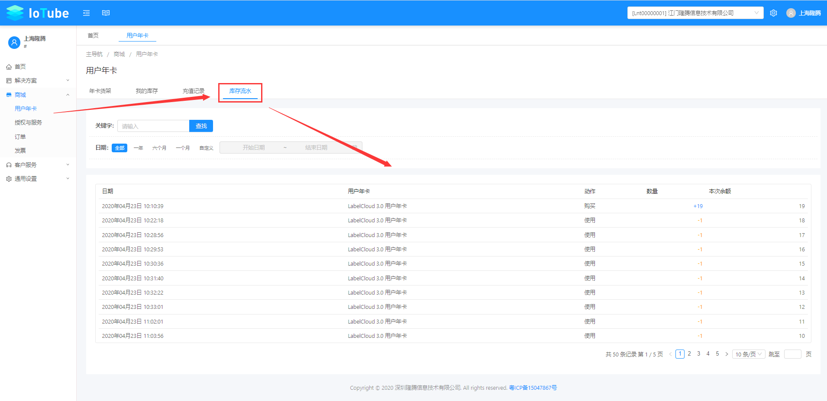Switch to the 用户年卡 page tab
827x401 pixels.
[137, 35]
